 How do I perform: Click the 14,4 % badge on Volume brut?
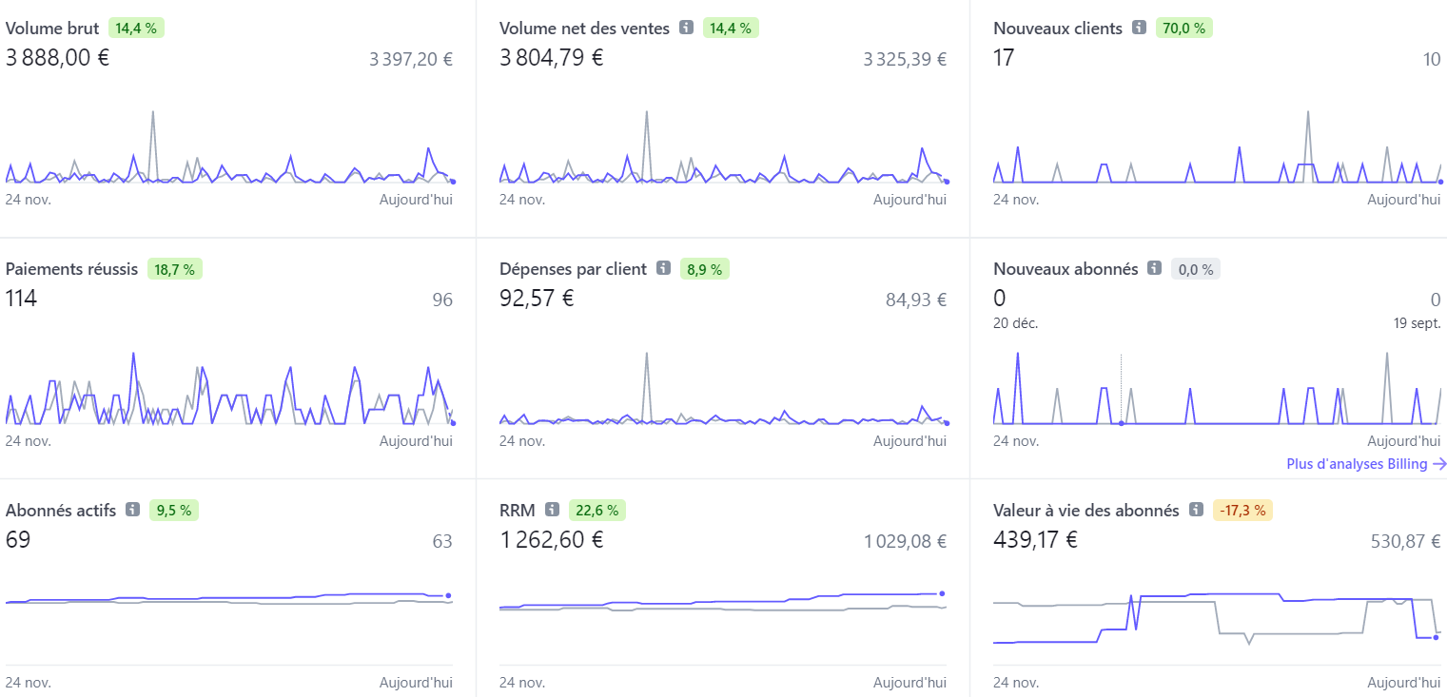coord(136,29)
